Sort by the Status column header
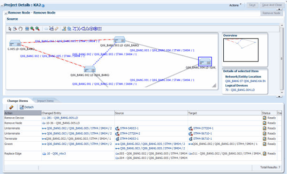The height and width of the screenshot is (174, 287). click(x=270, y=113)
